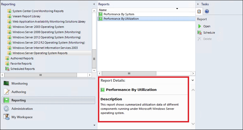Click the Web Application Availability Monitoring folder icon
The height and width of the screenshot is (130, 243).
click(x=9, y=22)
